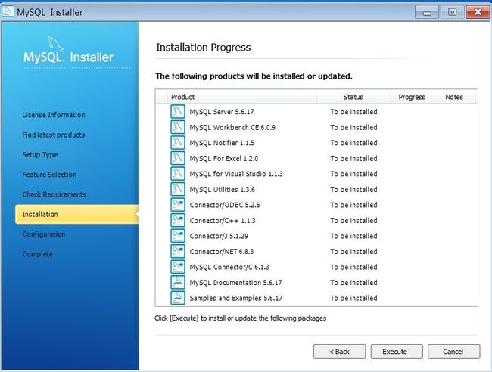Image resolution: width=492 pixels, height=372 pixels.
Task: Minimize the MySQL Installer window
Action: coord(427,12)
